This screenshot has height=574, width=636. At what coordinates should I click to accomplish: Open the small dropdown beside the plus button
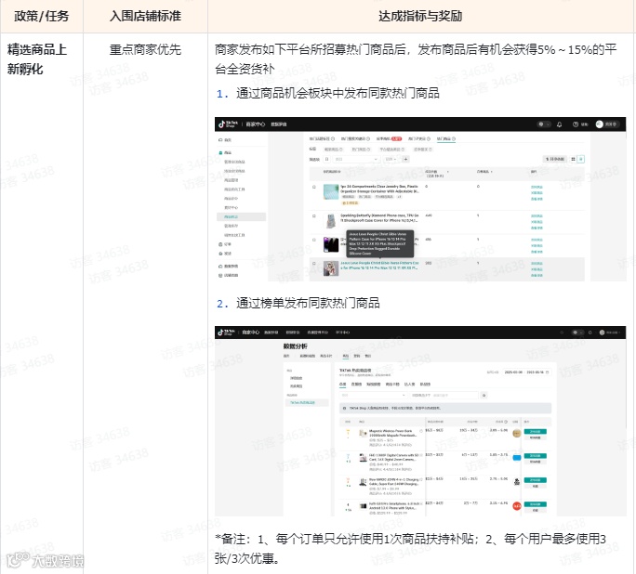pyautogui.click(x=391, y=159)
